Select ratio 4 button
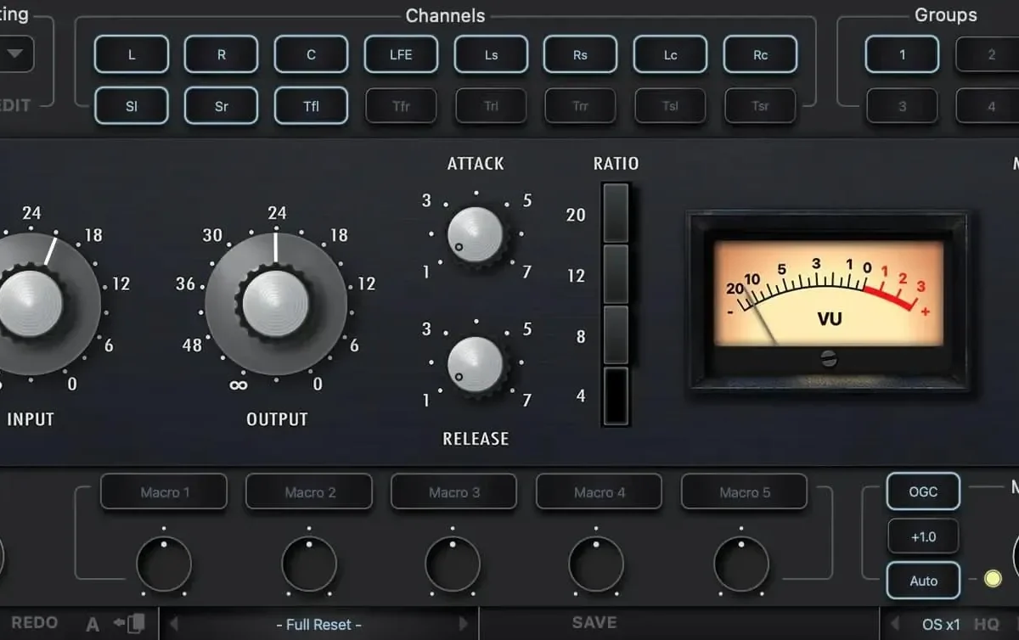Screen dimensions: 1019x640 coord(616,396)
